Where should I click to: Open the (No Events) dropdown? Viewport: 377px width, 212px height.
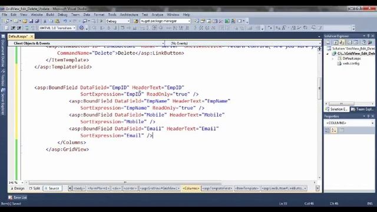243,43
